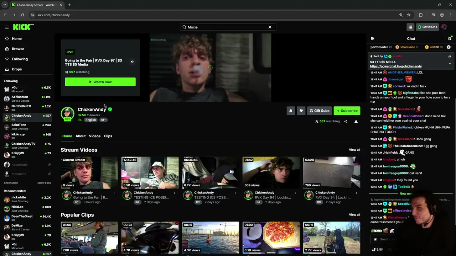
Task: Open the 12:42:46 stream video thumbnail
Action: click(150, 173)
